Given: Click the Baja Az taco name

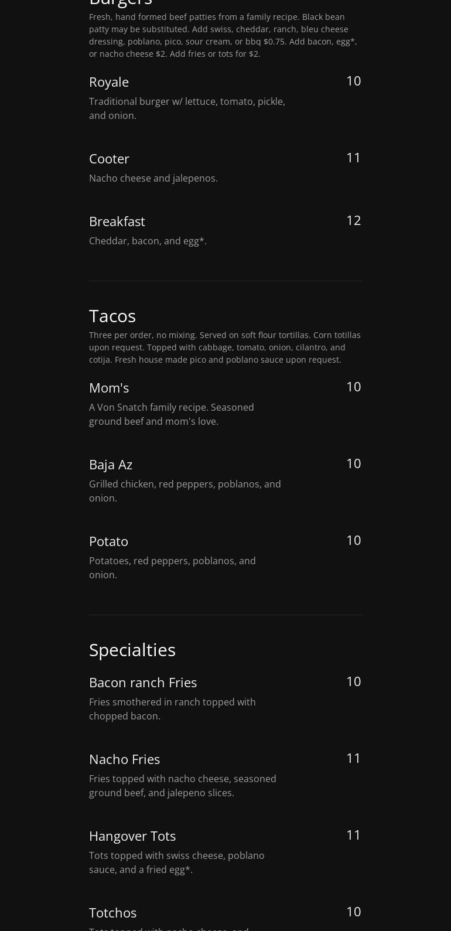Looking at the screenshot, I should 111,465.
